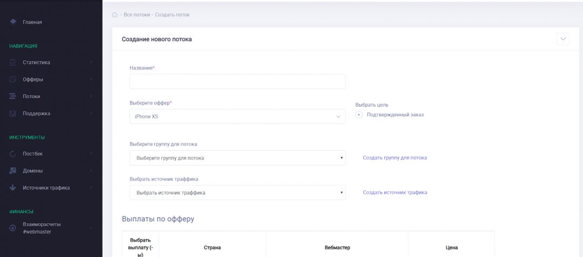The width and height of the screenshot is (583, 257).
Task: Click the Создать источник трафика link
Action: coord(395,192)
